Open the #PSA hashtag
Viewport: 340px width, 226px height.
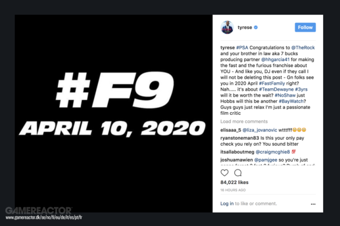coord(242,47)
